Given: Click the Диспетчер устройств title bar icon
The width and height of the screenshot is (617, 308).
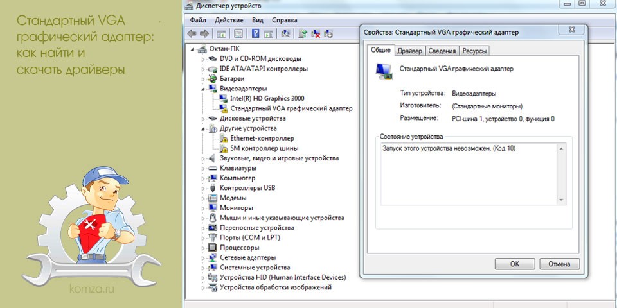Looking at the screenshot, I should point(190,6).
